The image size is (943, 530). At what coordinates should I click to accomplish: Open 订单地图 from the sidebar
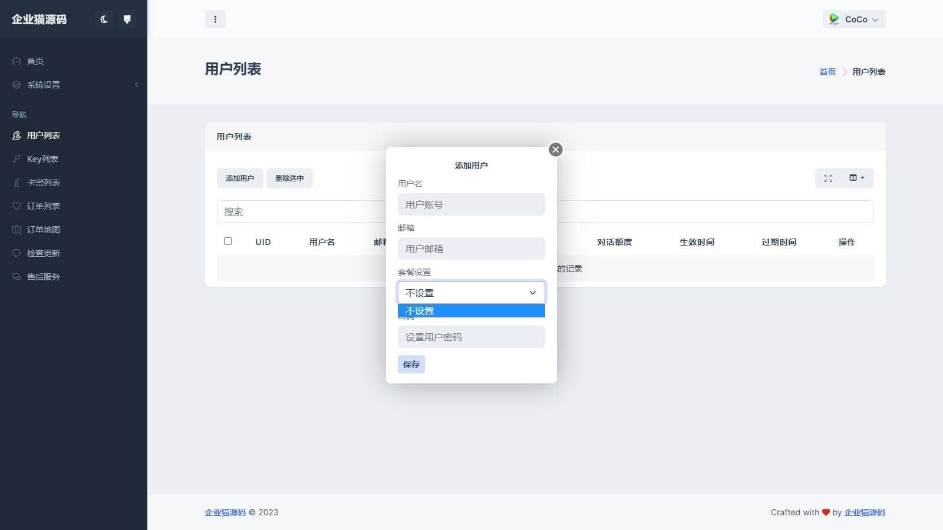pos(44,230)
